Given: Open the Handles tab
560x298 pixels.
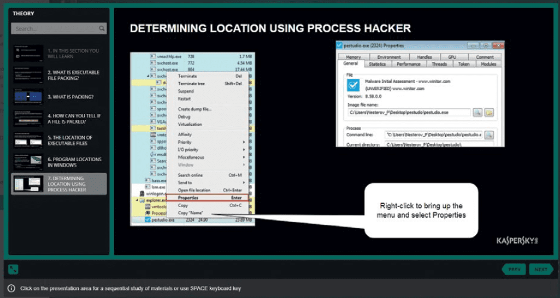Looking at the screenshot, I should coord(425,57).
